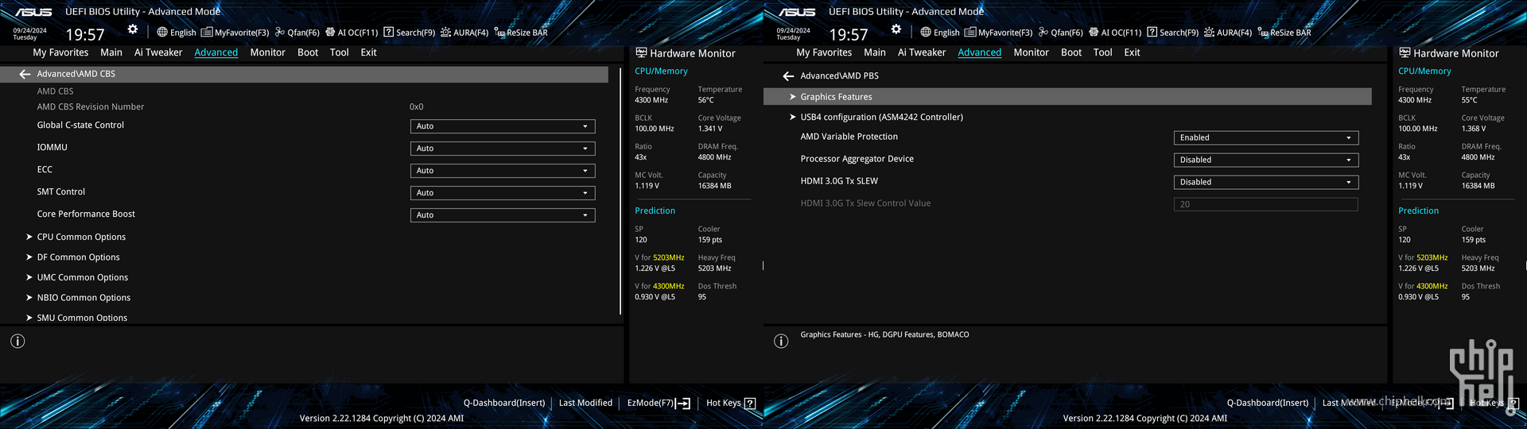Click the info icon in right help area

(x=781, y=341)
